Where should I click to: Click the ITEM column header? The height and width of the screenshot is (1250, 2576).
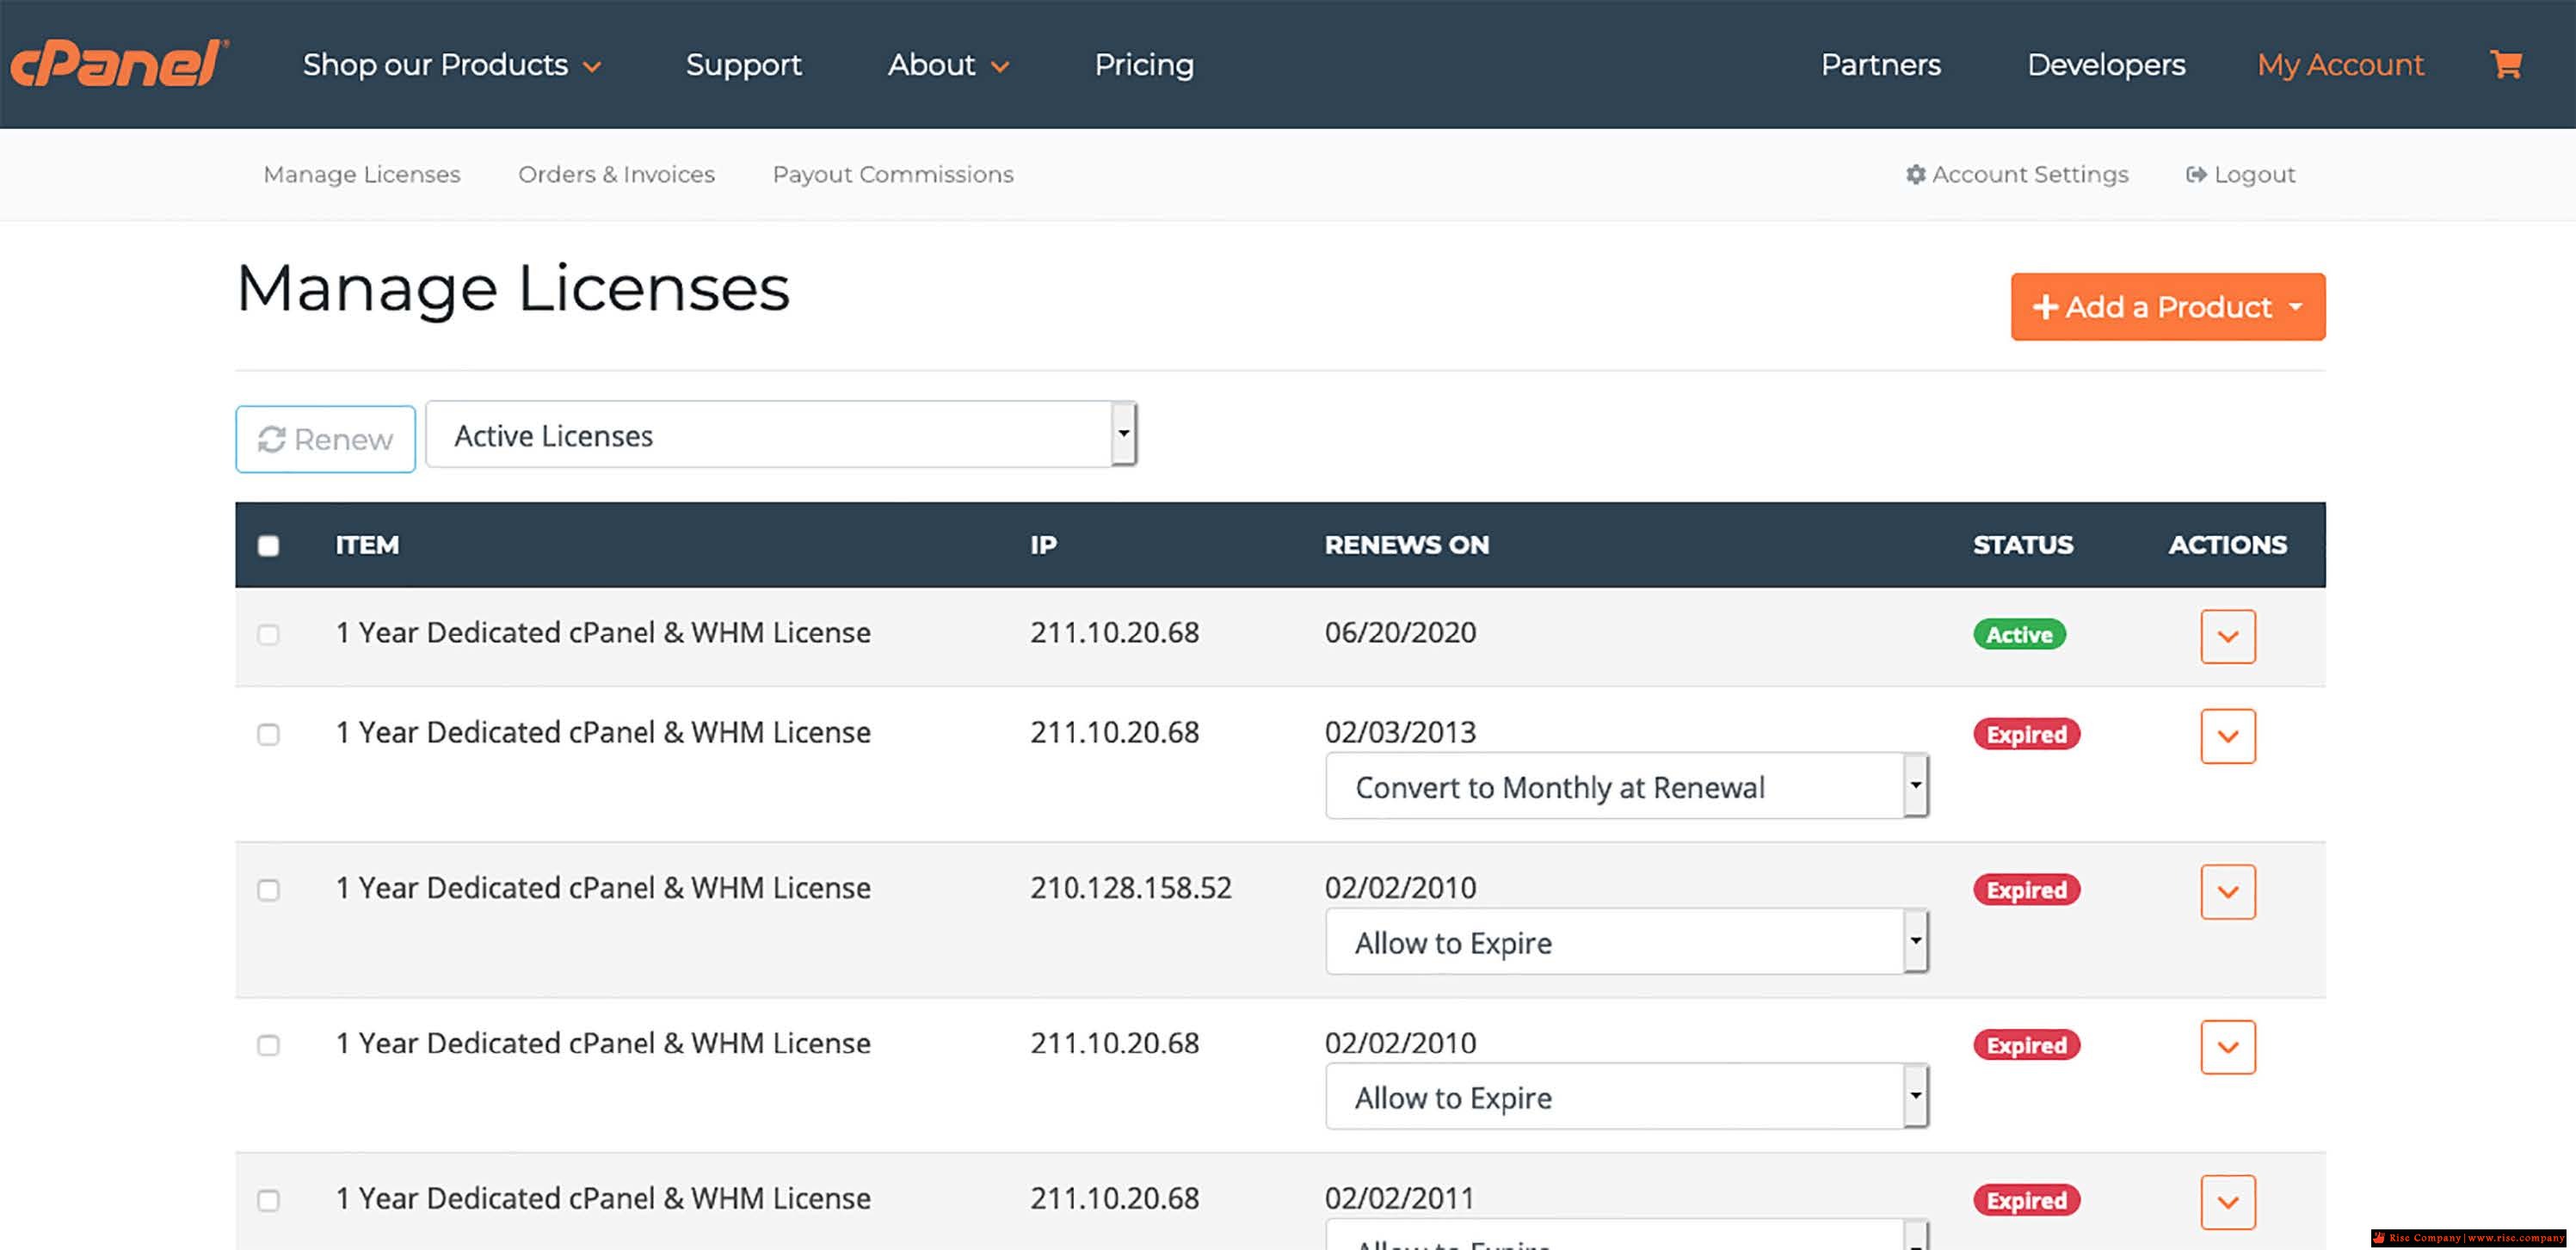tap(367, 545)
